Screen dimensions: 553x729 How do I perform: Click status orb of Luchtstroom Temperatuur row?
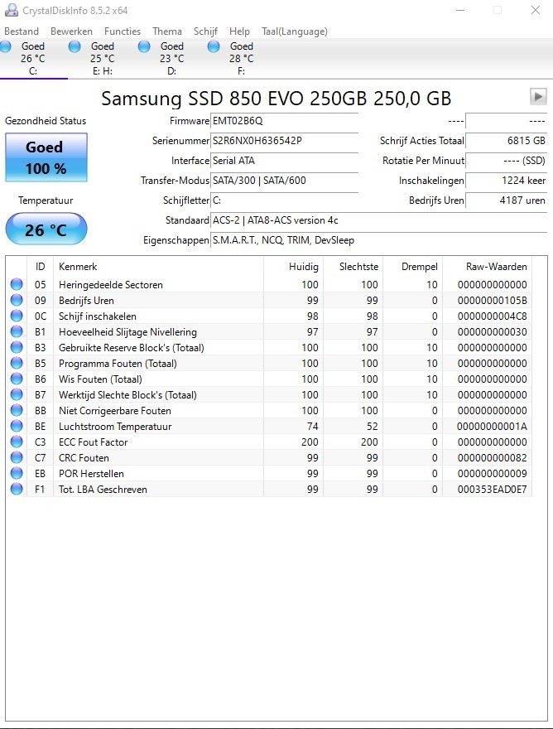pyautogui.click(x=17, y=426)
